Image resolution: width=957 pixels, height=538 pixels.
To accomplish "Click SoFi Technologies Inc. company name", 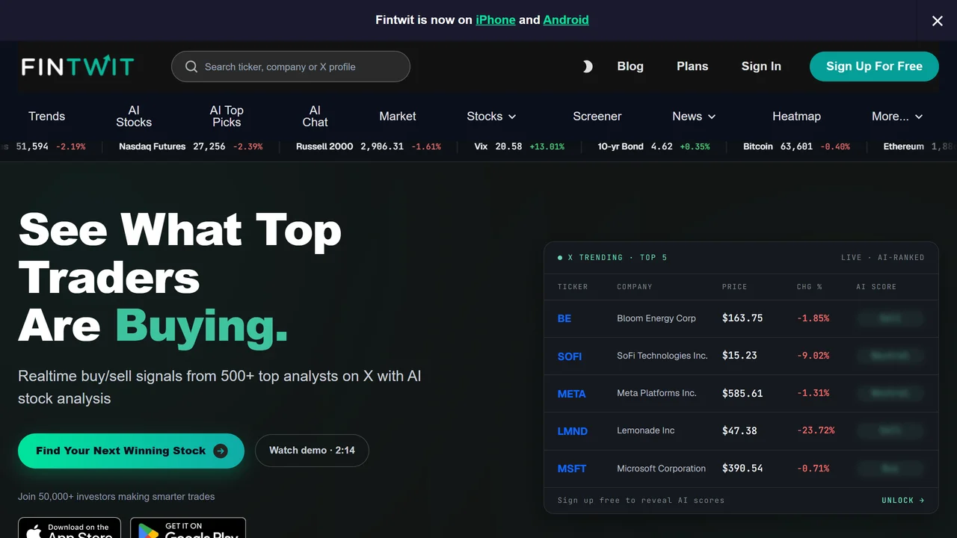I will 662,356.
